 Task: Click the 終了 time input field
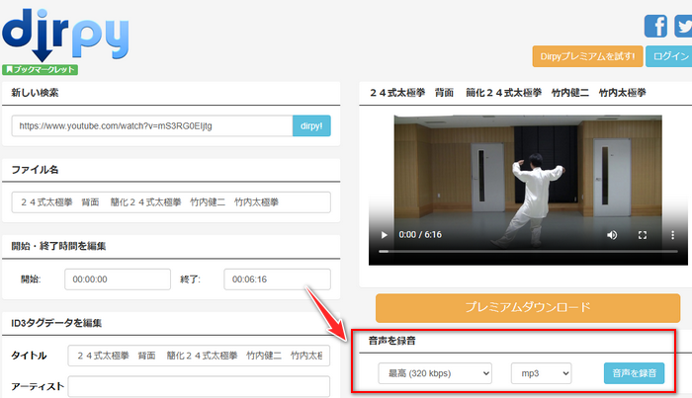276,279
